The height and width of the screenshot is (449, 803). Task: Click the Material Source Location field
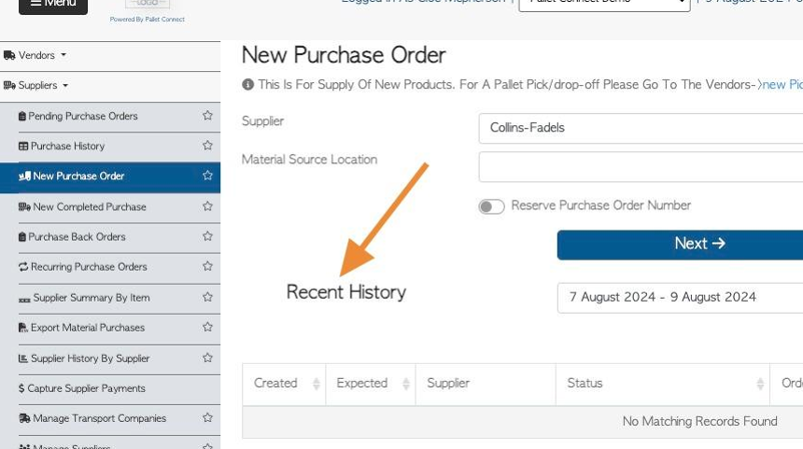tap(641, 167)
